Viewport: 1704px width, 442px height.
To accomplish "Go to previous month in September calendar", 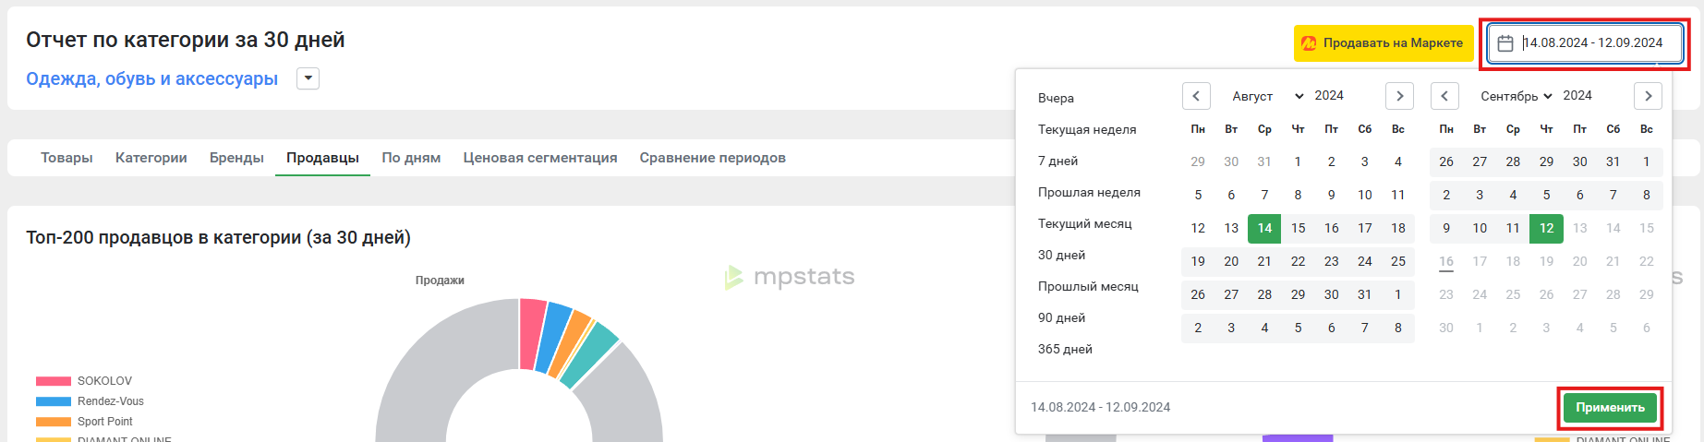I will 1444,96.
